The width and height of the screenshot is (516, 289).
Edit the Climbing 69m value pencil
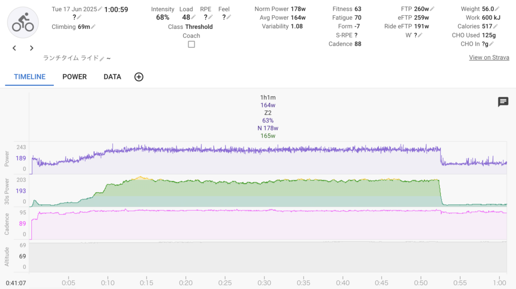[x=93, y=27]
